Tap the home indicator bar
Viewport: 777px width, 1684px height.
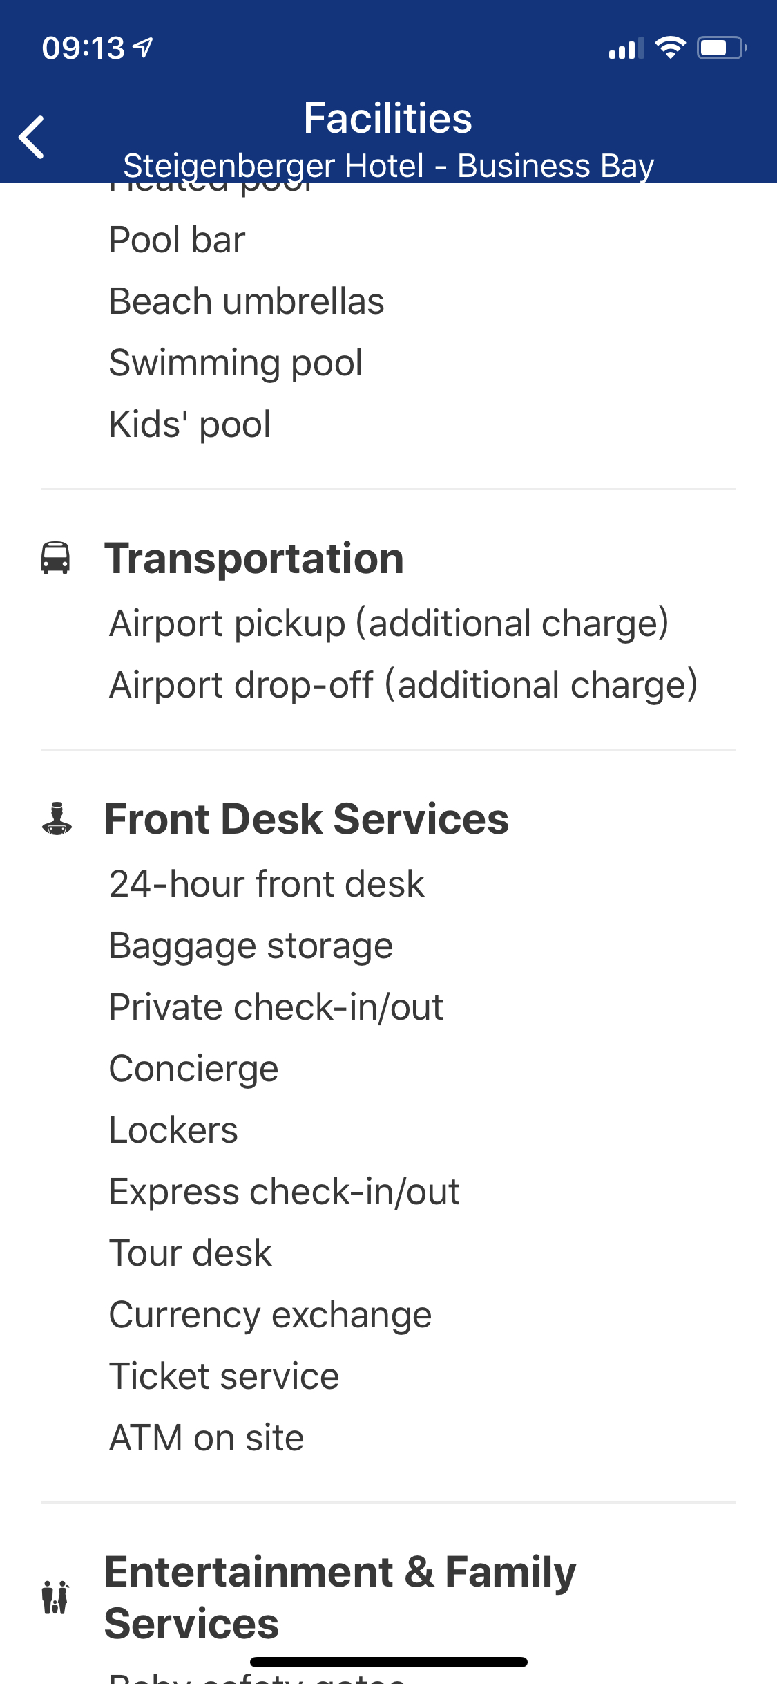tap(388, 1662)
